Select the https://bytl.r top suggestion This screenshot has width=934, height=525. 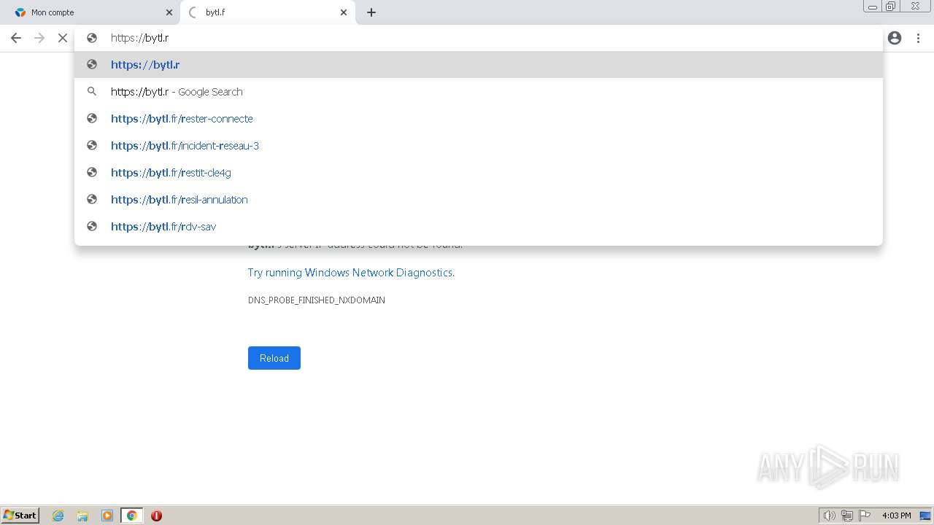479,65
